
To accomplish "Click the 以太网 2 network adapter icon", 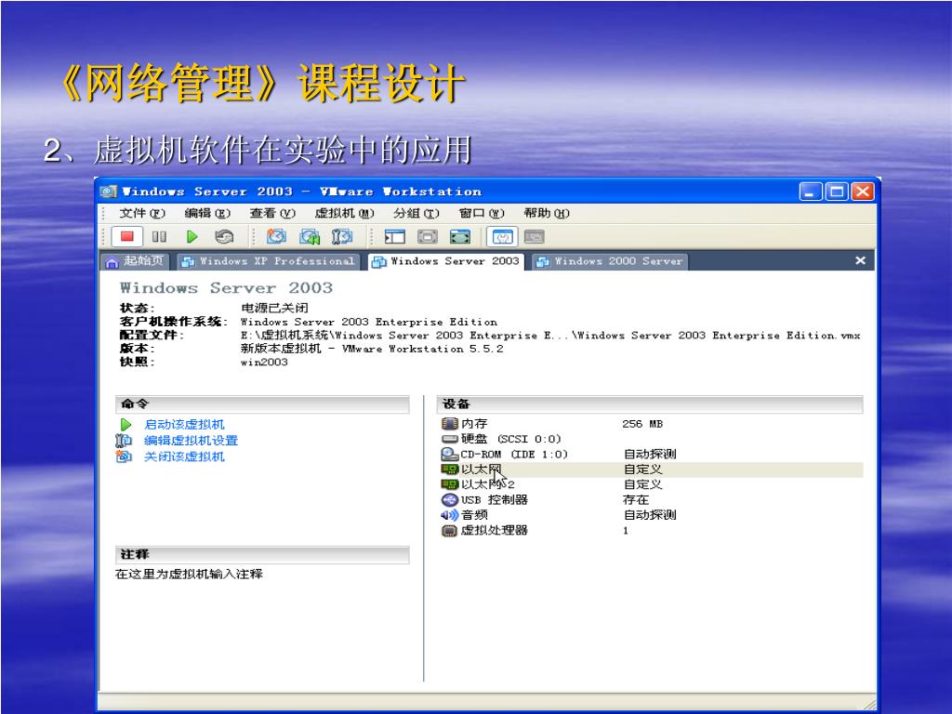I will (449, 484).
